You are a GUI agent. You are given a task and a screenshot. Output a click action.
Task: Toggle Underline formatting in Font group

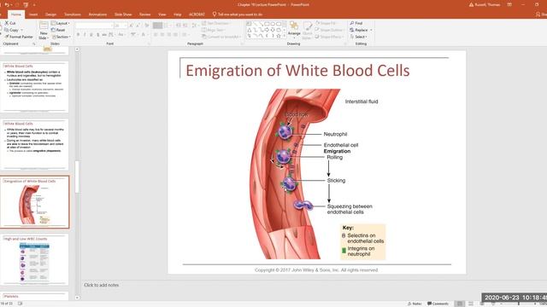coord(91,34)
